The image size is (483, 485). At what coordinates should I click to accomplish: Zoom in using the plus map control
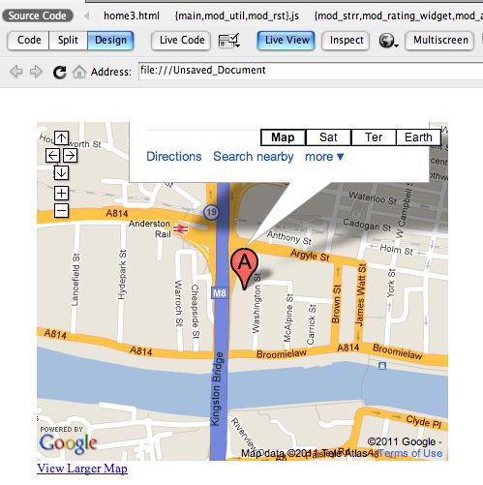click(x=61, y=194)
